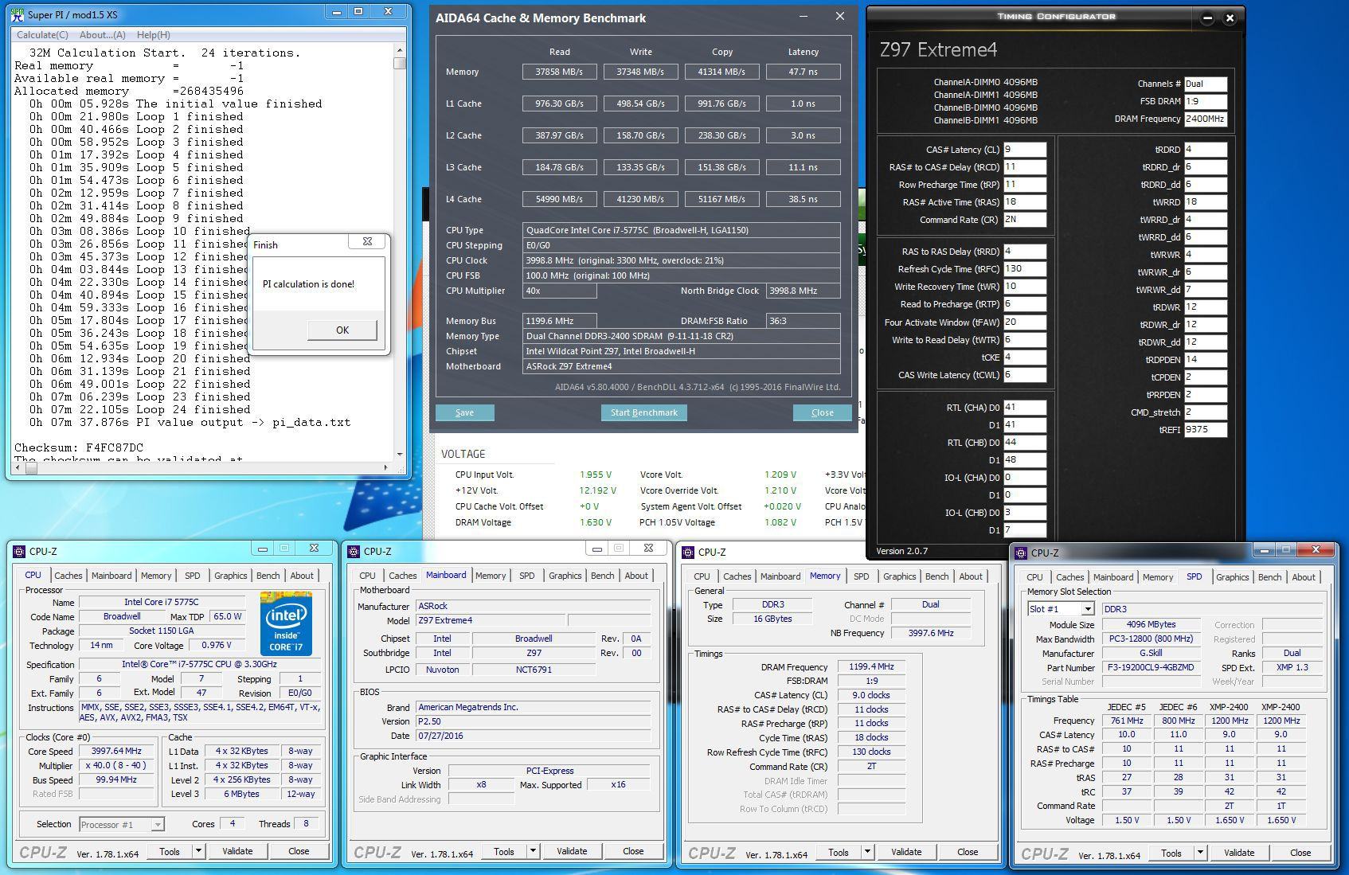
Task: Switch to SPD tab in the CPU-Z Memory window
Action: [861, 576]
